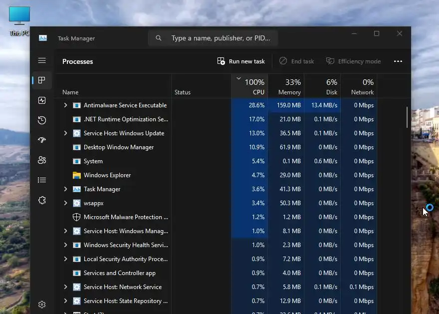Click the 28.6% CPU value
Image resolution: width=439 pixels, height=314 pixels.
point(256,105)
